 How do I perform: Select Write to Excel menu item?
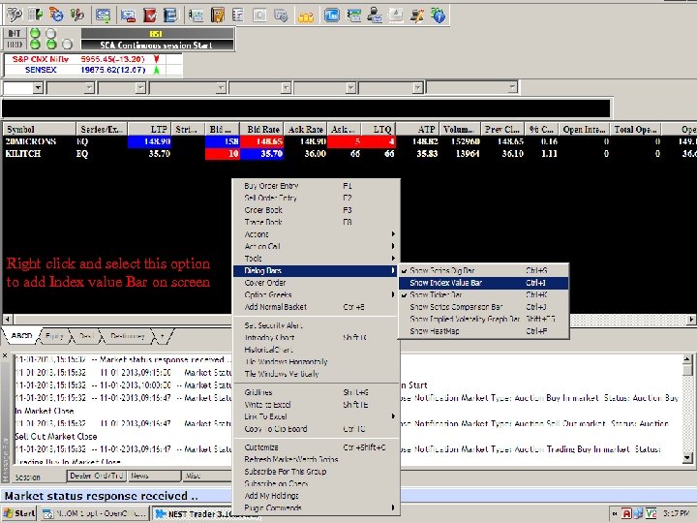(315, 404)
